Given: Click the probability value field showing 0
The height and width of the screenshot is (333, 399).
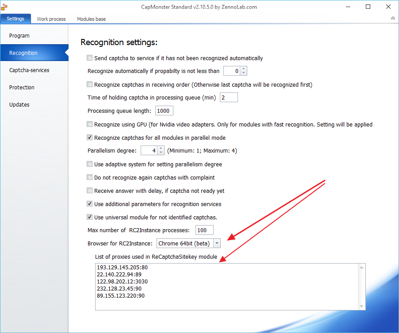Looking at the screenshot, I should pyautogui.click(x=232, y=71).
